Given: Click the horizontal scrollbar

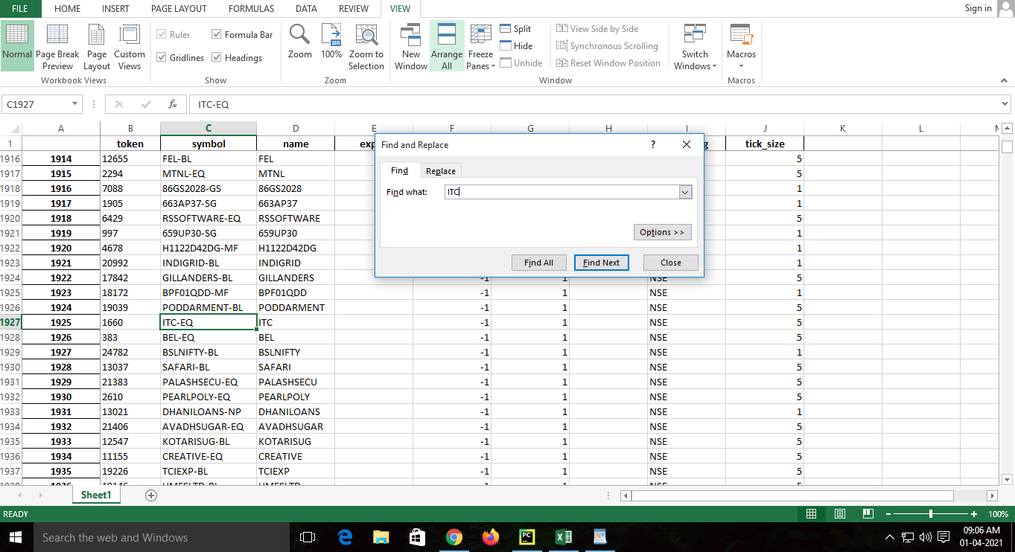Looking at the screenshot, I should (793, 495).
